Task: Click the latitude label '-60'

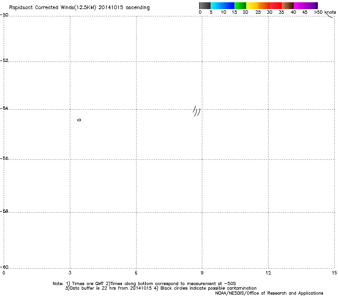Action: coord(4,267)
